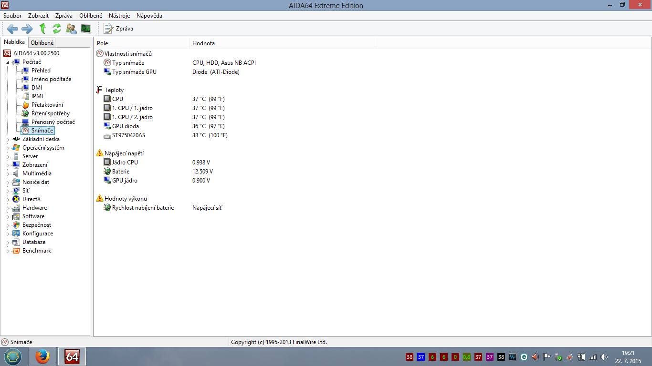Click the blue 37 tray temperature icon
652x366 pixels.
[x=421, y=357]
